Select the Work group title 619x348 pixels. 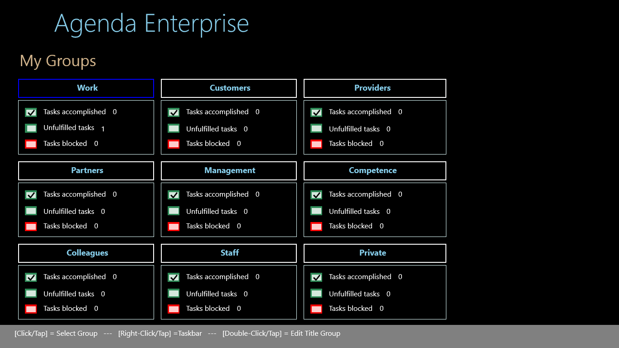coord(86,88)
